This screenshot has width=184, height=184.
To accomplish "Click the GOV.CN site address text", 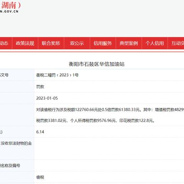I will point(9,11).
